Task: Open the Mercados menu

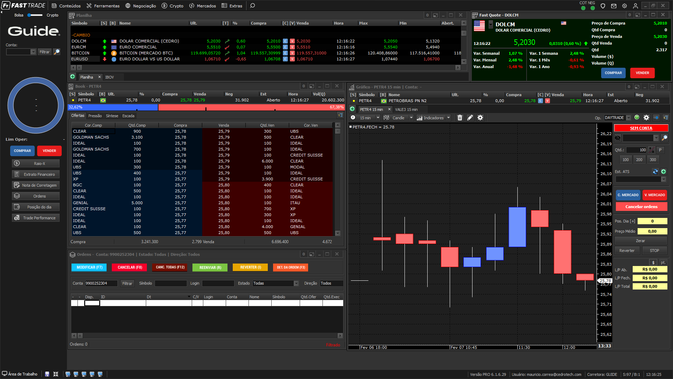Action: coord(203,6)
